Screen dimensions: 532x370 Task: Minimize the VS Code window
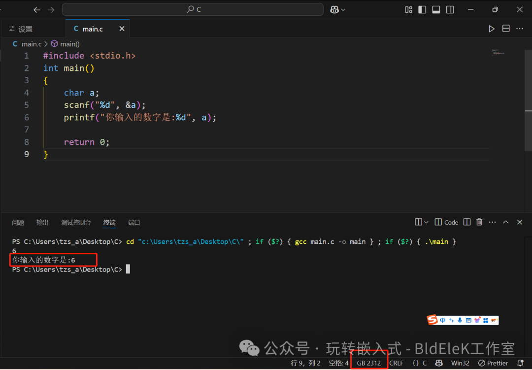click(x=470, y=9)
